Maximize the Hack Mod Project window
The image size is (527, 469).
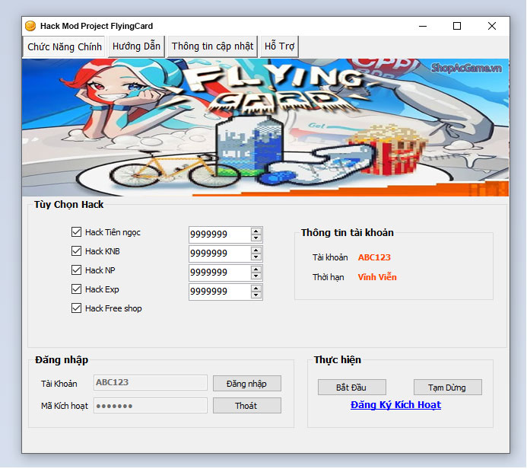click(457, 26)
